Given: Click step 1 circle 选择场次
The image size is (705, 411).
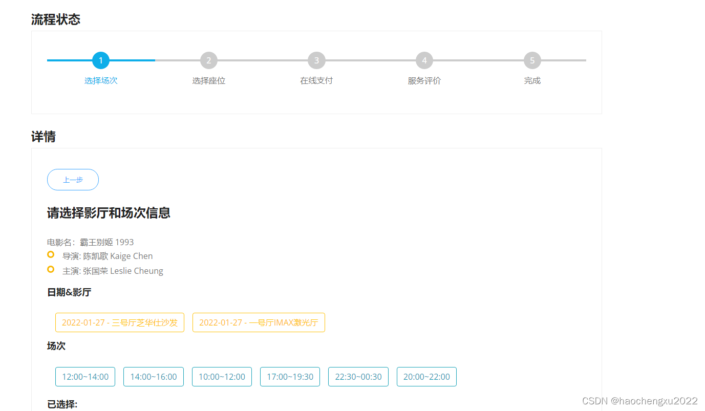Looking at the screenshot, I should point(101,60).
